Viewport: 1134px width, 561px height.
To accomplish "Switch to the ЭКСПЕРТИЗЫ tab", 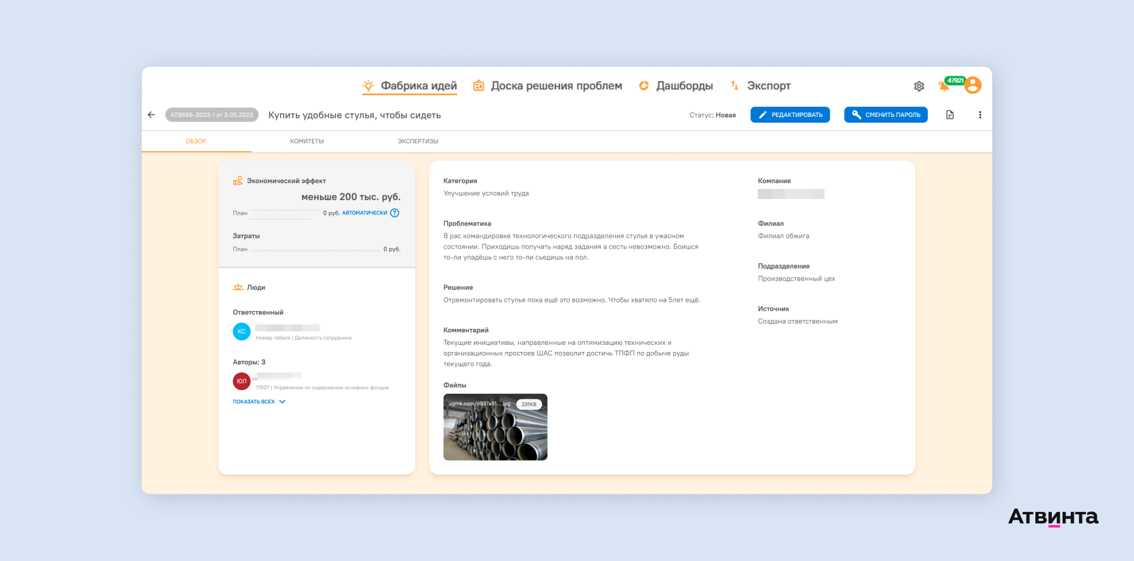I will click(418, 142).
